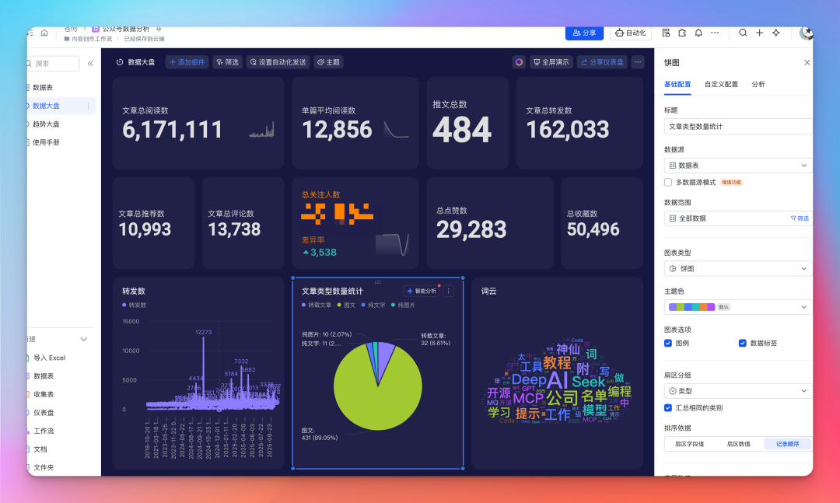Select 记录顺序 sort option
This screenshot has height=503, width=840.
(787, 444)
